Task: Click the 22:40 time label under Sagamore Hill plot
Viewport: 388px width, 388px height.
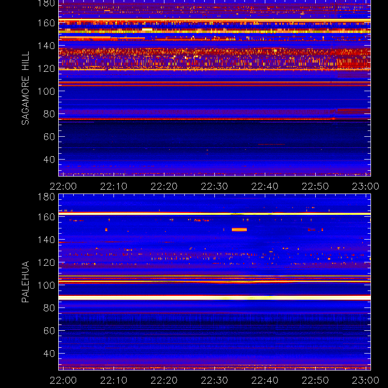Action: point(265,186)
